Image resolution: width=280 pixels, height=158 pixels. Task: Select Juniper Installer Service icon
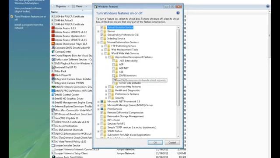pyautogui.click(x=53, y=145)
